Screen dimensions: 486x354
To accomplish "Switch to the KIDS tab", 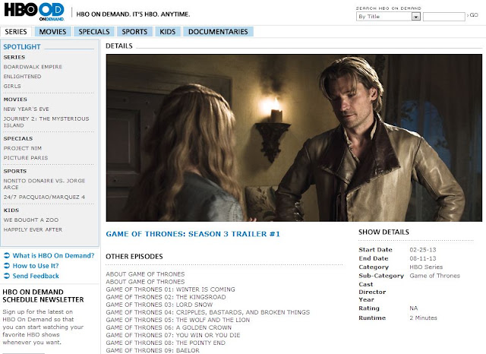I will 168,32.
